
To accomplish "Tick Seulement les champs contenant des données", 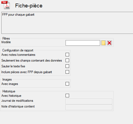I will pos(67,60).
